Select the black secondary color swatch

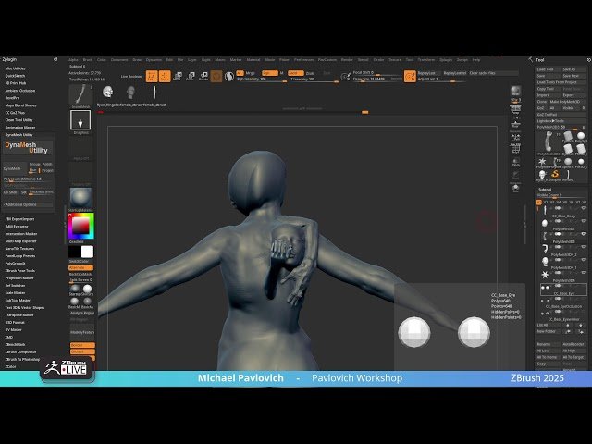click(x=74, y=252)
